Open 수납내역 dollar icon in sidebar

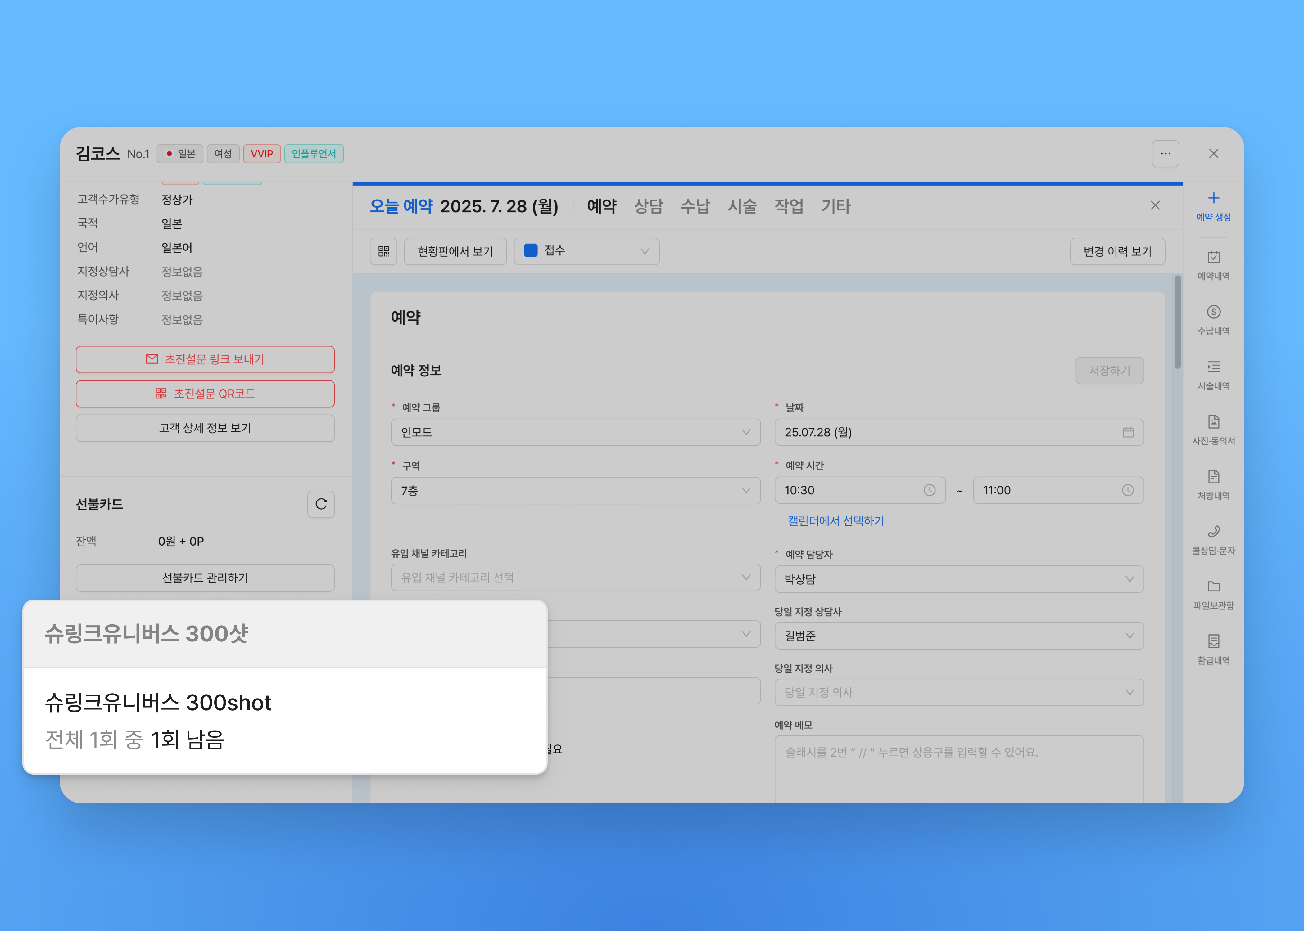pos(1213,312)
